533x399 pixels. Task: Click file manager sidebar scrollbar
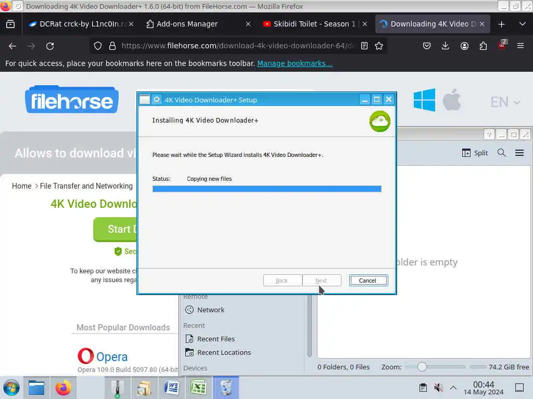pyautogui.click(x=309, y=326)
